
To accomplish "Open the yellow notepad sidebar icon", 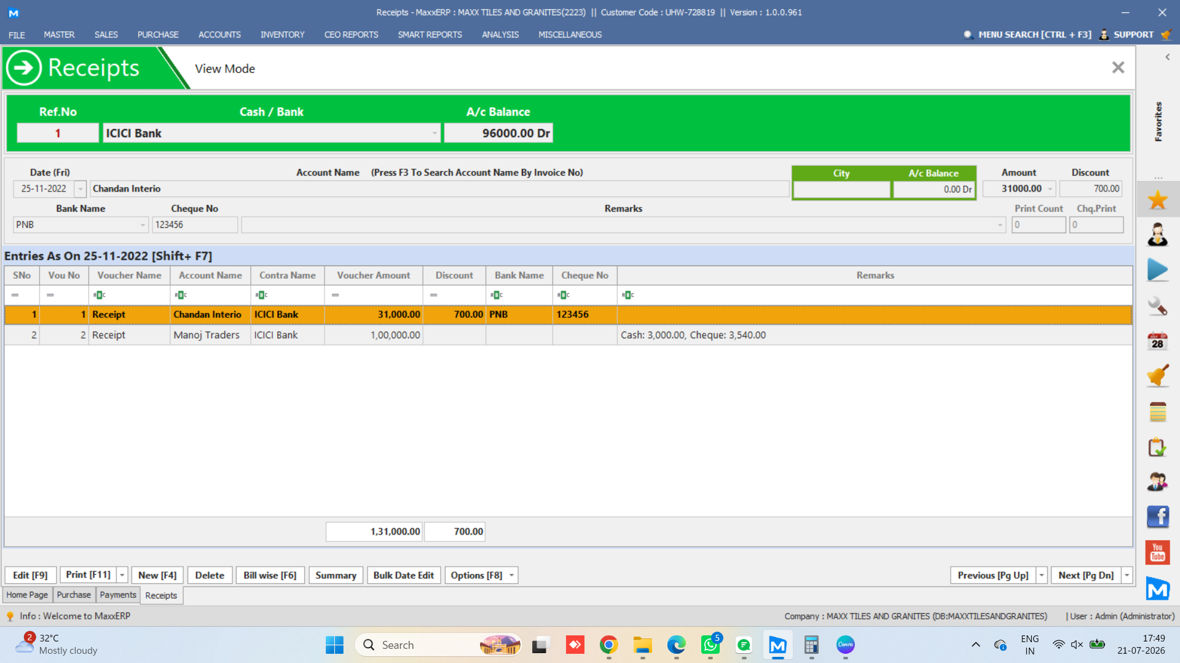I will (1158, 412).
